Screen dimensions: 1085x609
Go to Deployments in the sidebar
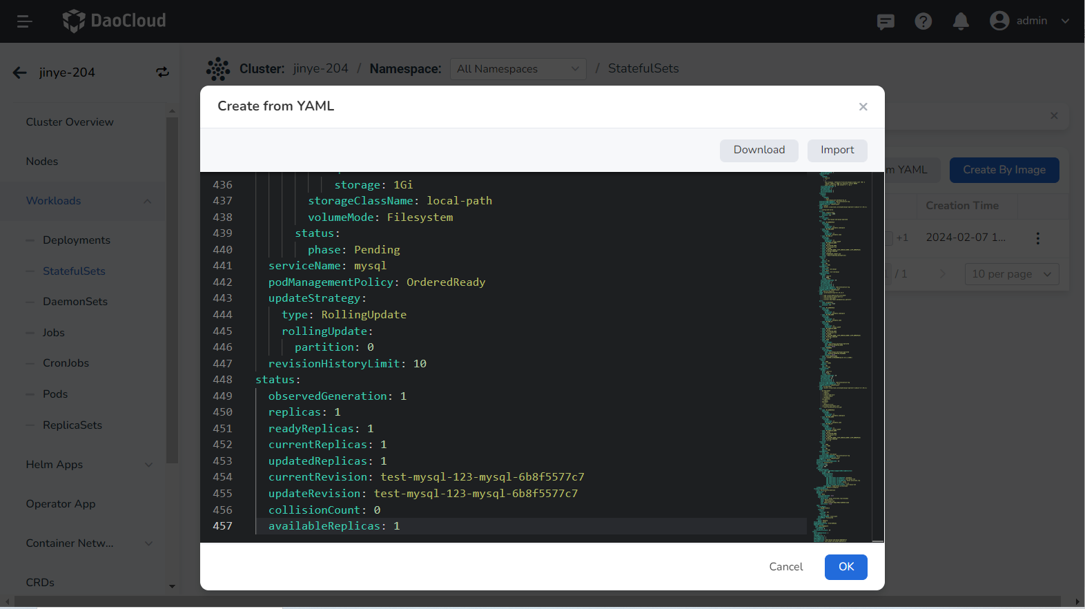tap(77, 240)
